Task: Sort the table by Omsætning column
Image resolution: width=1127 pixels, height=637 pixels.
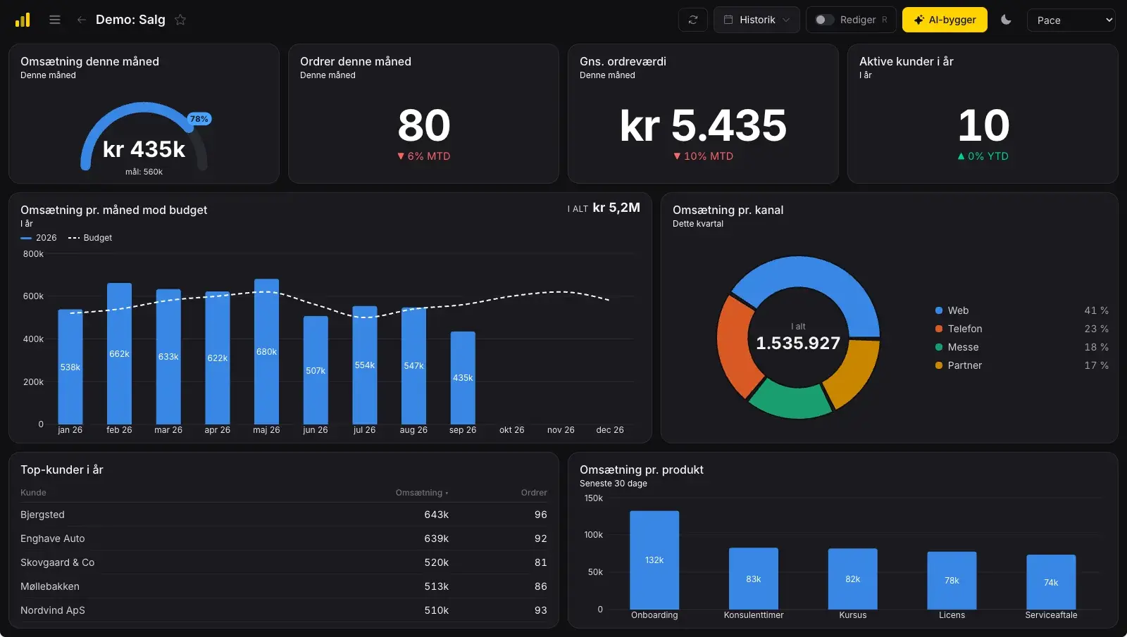Action: coord(421,493)
